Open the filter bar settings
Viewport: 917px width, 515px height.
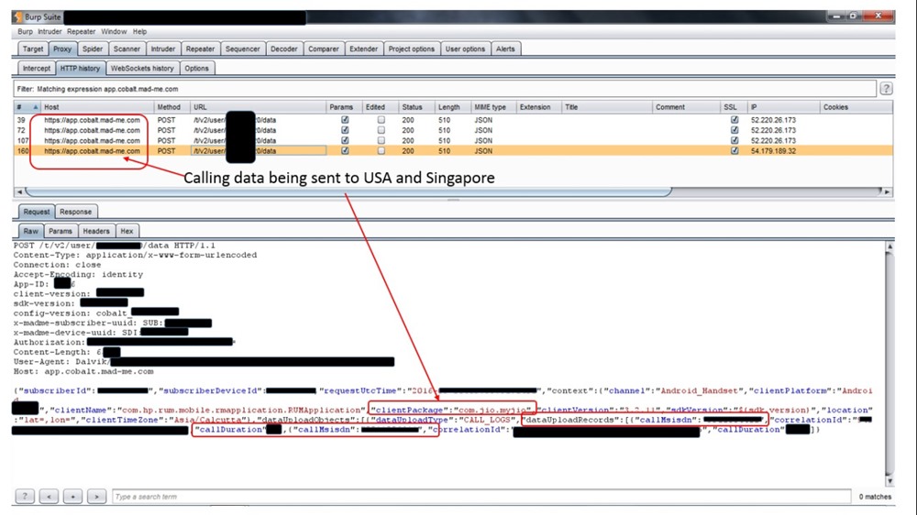tap(440, 89)
